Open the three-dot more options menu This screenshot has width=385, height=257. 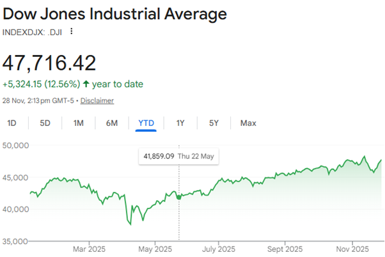pos(72,31)
